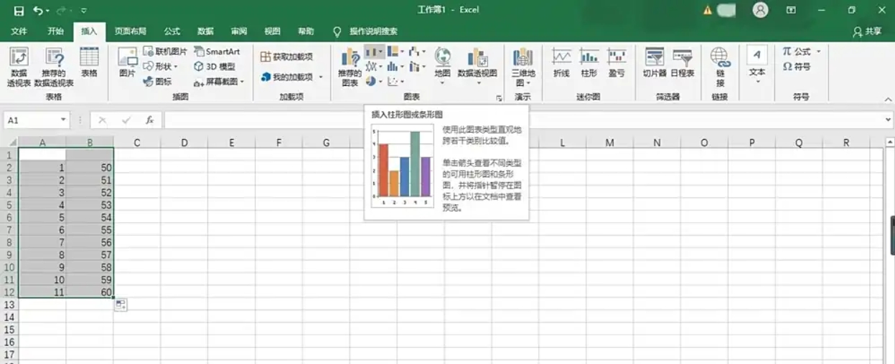Image resolution: width=895 pixels, height=364 pixels.
Task: Insert Online Pictures (联机图片)
Action: coord(165,52)
